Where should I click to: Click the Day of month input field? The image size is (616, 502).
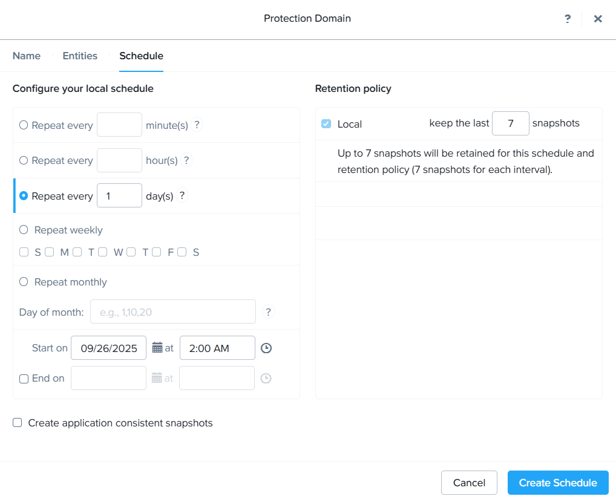click(x=173, y=312)
